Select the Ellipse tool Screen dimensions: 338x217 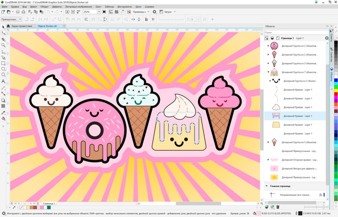pyautogui.click(x=3, y=69)
